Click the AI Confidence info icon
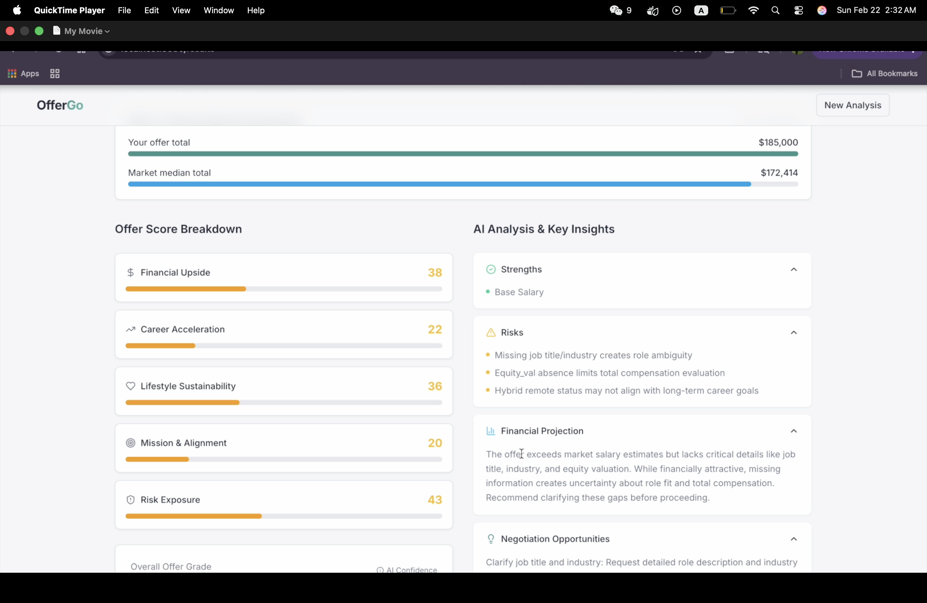Screen dimensions: 927x603 (380, 570)
